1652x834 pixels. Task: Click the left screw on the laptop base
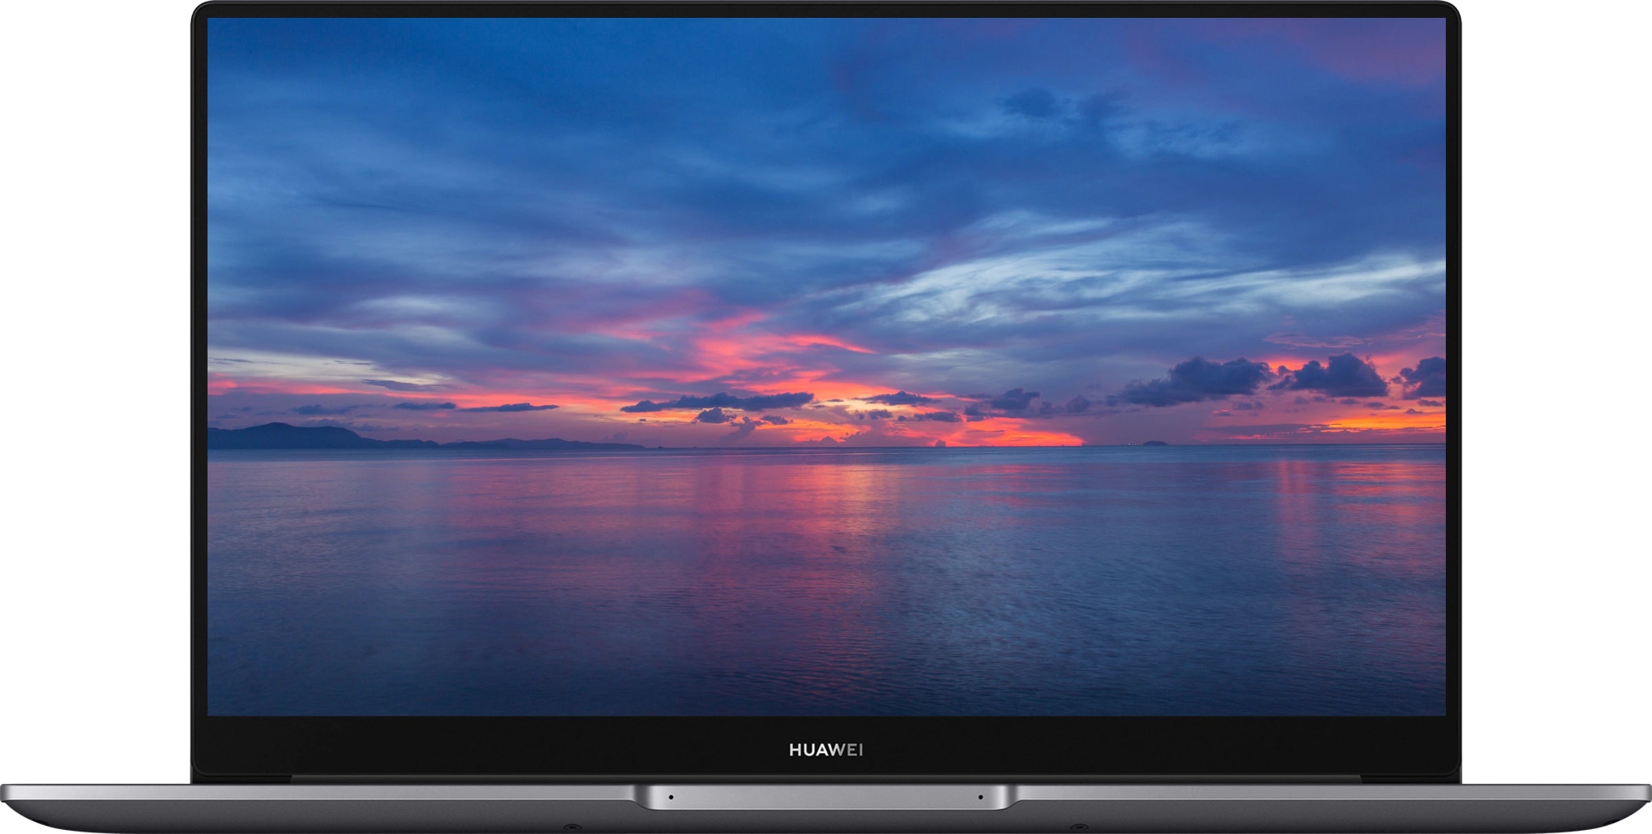point(571,826)
